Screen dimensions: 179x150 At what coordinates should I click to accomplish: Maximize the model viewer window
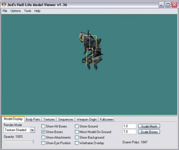168,5
